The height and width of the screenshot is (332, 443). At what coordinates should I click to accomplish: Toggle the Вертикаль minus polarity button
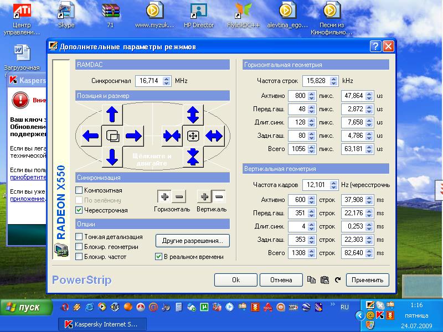point(219,196)
